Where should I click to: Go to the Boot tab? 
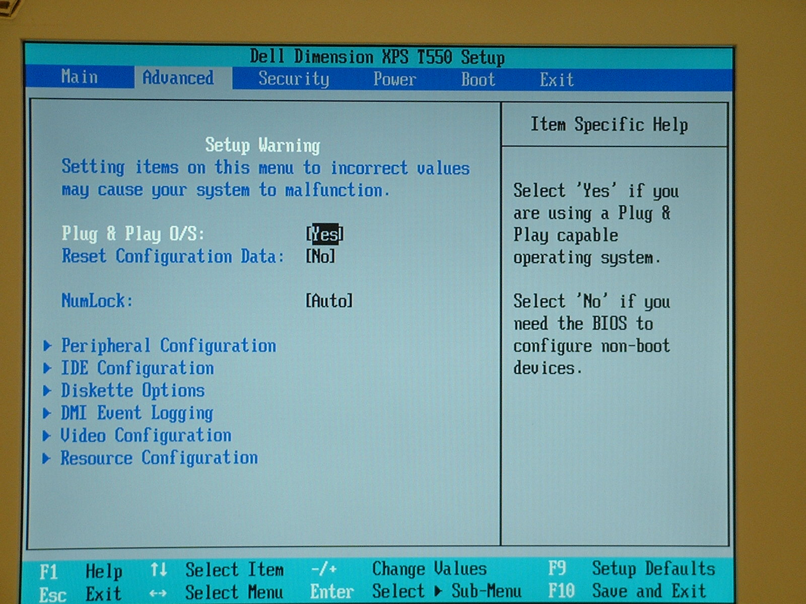pyautogui.click(x=478, y=80)
